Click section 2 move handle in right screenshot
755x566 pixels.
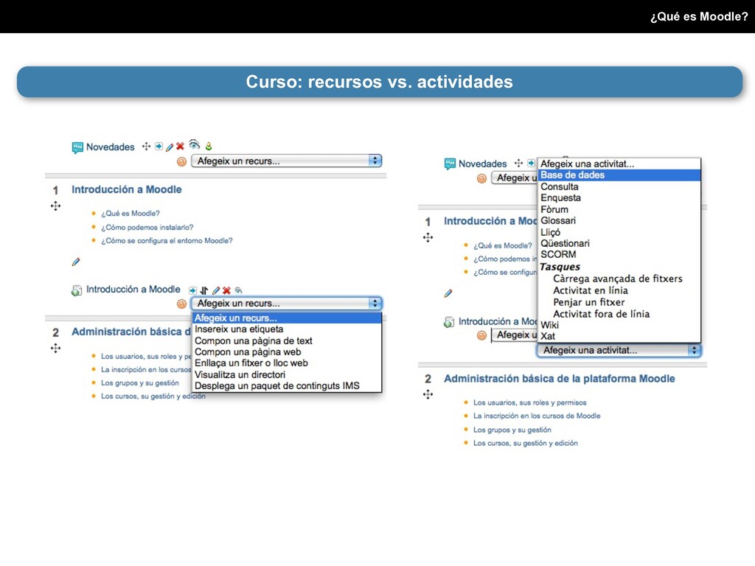click(x=428, y=395)
